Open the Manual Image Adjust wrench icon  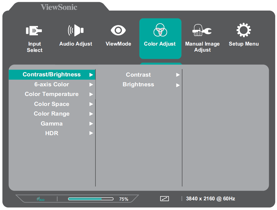coord(202,30)
